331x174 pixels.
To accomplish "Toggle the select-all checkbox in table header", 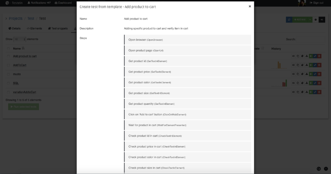I will coord(8,48).
